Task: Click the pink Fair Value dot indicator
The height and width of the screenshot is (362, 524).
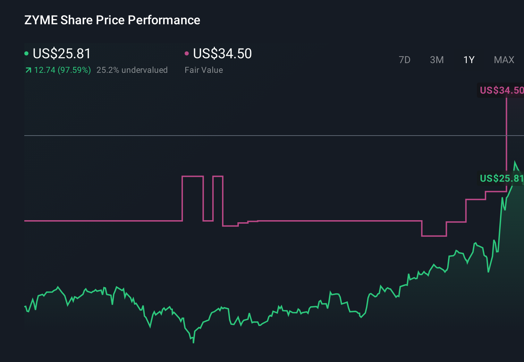Action: [x=187, y=53]
